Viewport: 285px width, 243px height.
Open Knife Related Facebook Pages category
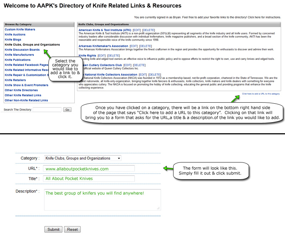(26, 65)
